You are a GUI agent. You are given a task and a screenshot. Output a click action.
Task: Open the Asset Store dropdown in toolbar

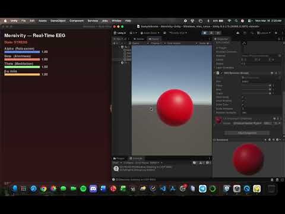tap(150, 33)
